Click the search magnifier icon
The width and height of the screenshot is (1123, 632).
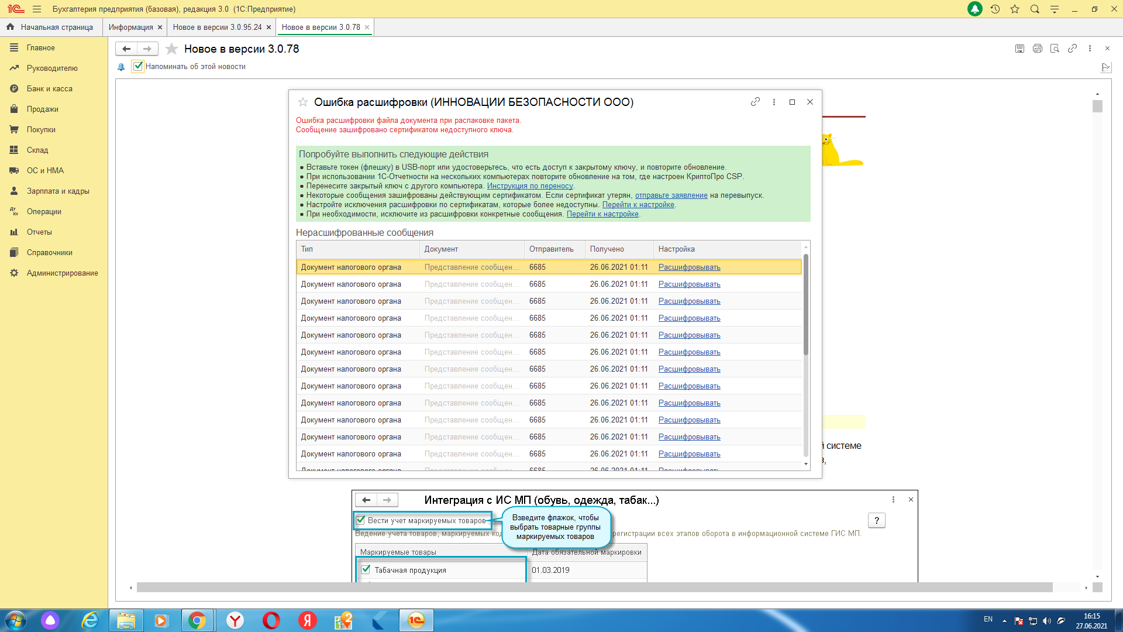[x=1035, y=9]
